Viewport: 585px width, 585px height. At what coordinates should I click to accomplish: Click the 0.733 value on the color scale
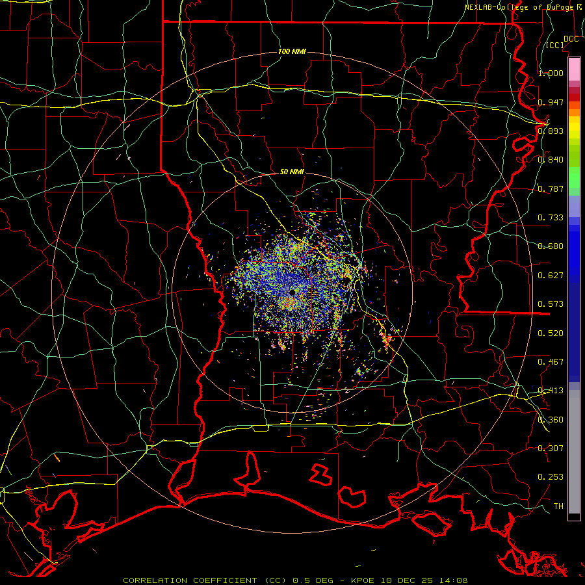pos(551,218)
